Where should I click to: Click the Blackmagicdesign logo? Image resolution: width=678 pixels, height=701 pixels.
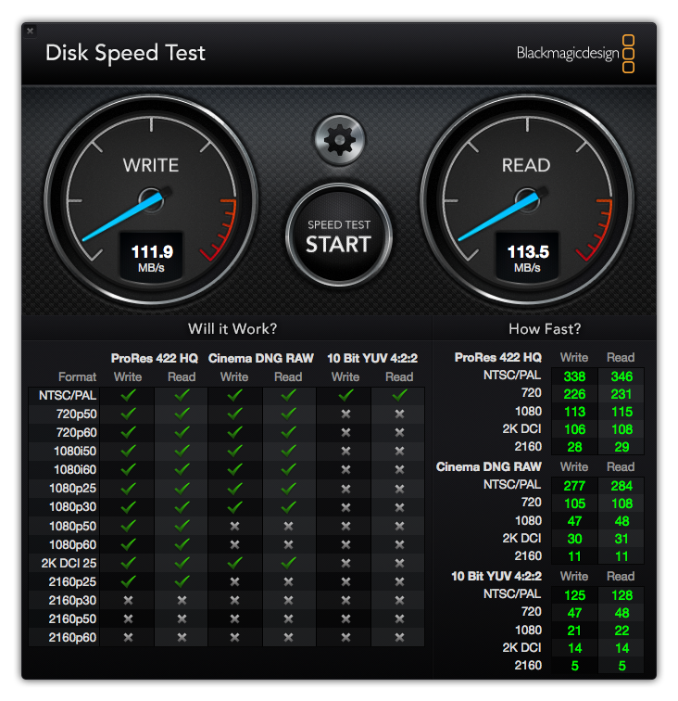(x=575, y=53)
